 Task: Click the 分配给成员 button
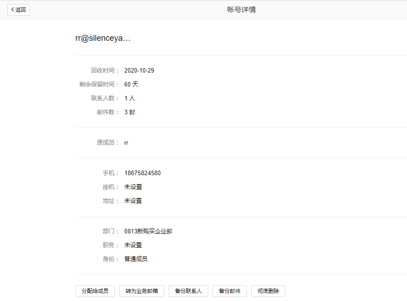click(x=95, y=291)
